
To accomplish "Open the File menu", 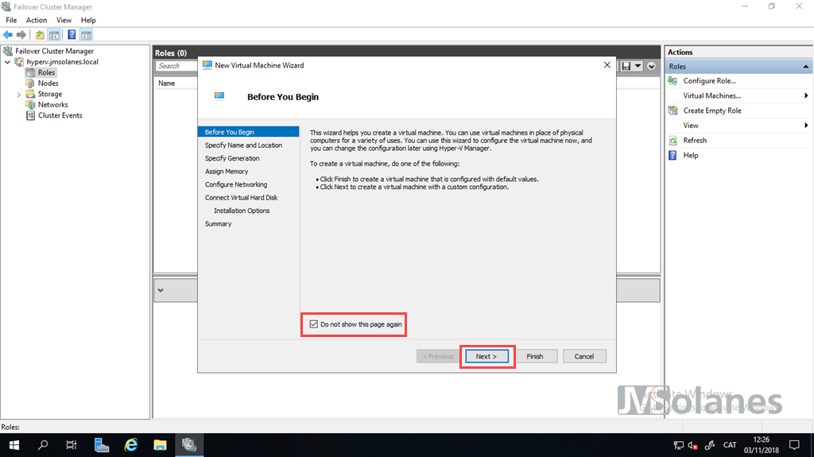I will point(11,20).
